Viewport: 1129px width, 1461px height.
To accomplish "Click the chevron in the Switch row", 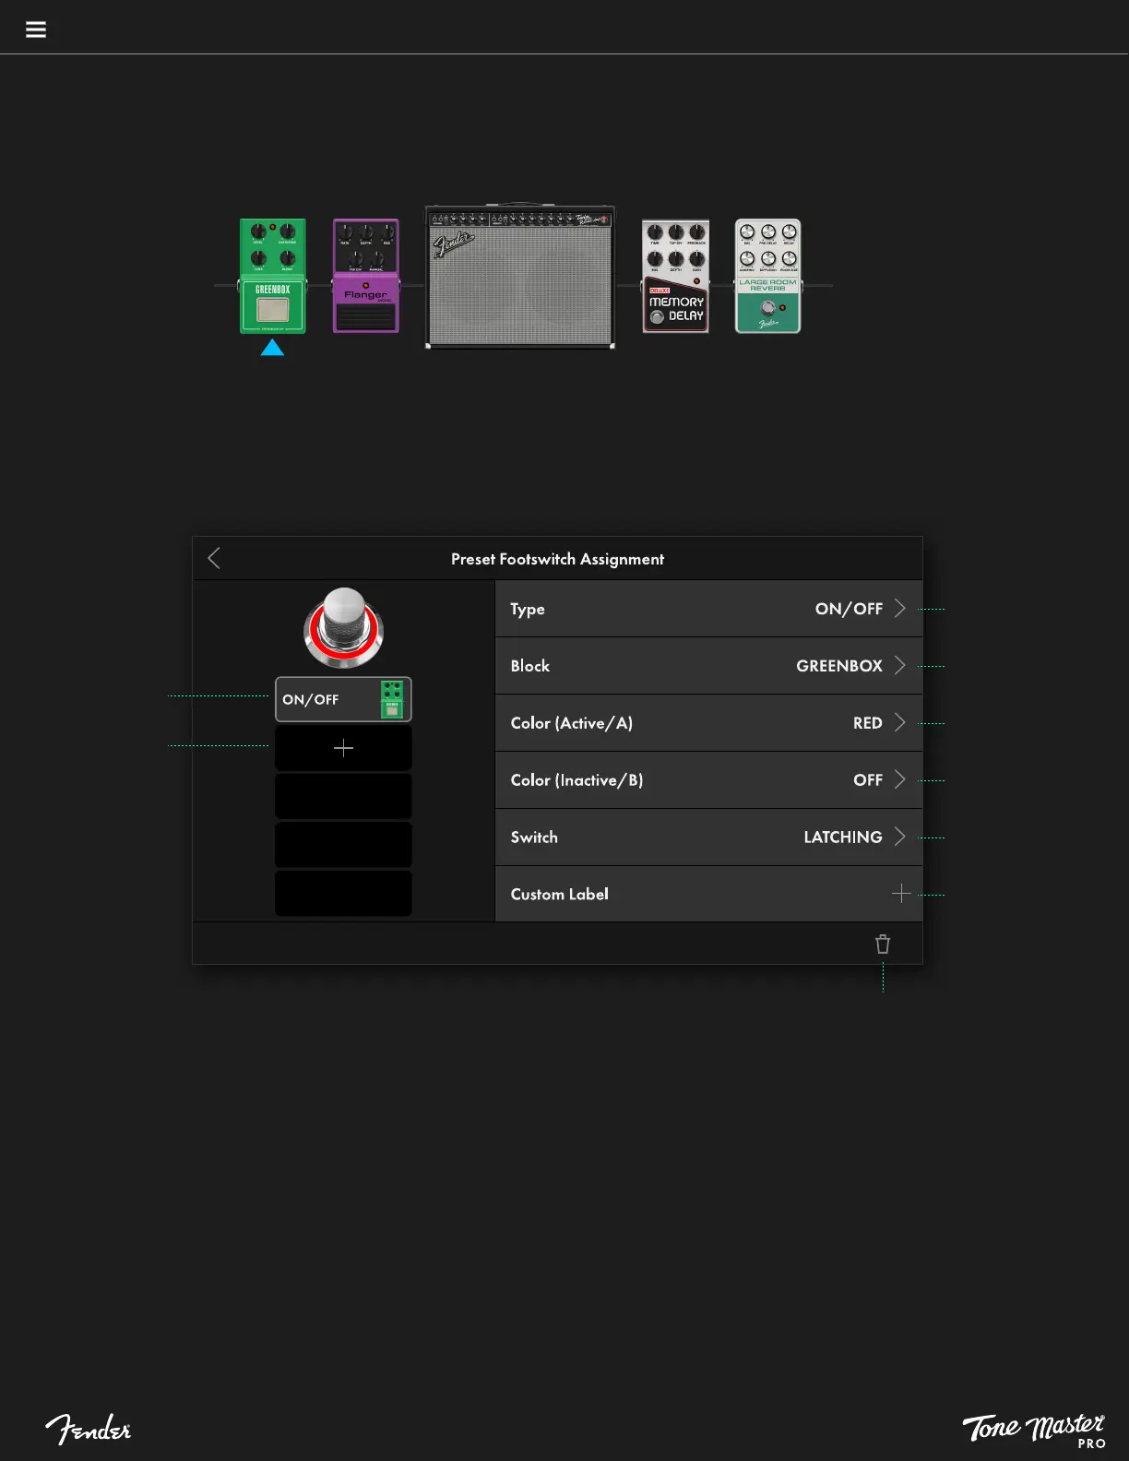I will [x=900, y=837].
